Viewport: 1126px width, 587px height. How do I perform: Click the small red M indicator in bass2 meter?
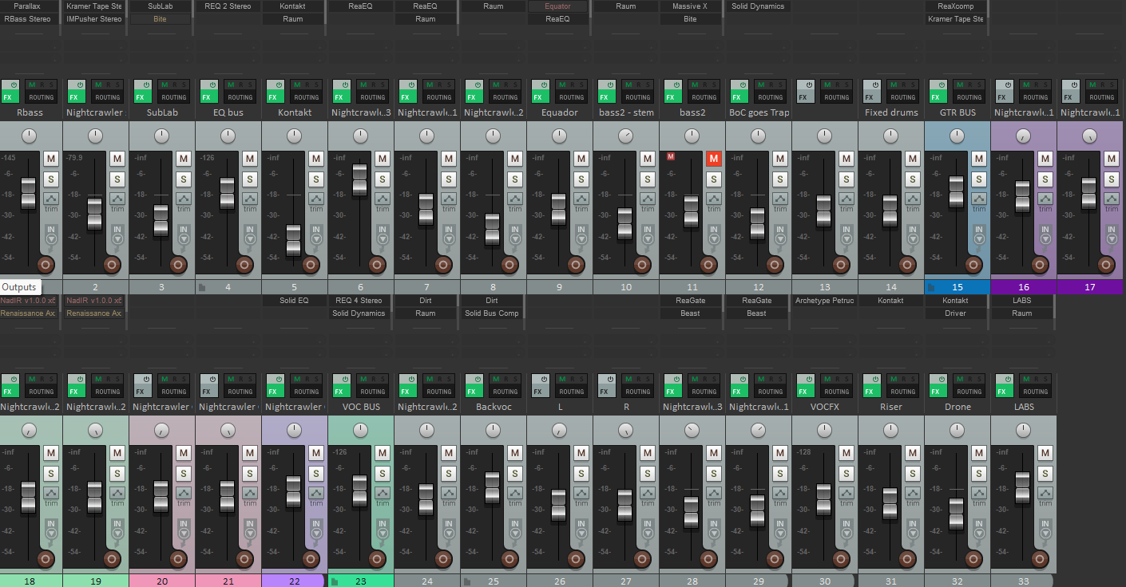(671, 156)
